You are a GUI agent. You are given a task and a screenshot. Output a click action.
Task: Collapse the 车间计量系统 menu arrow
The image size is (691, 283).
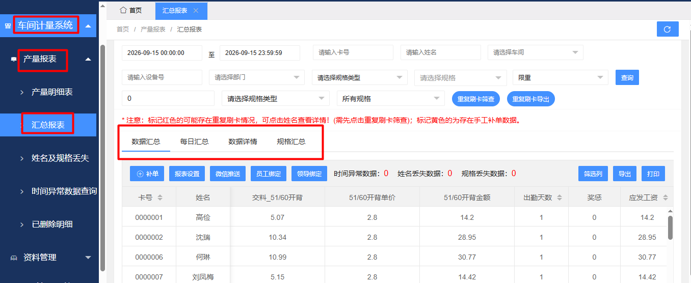coord(88,25)
